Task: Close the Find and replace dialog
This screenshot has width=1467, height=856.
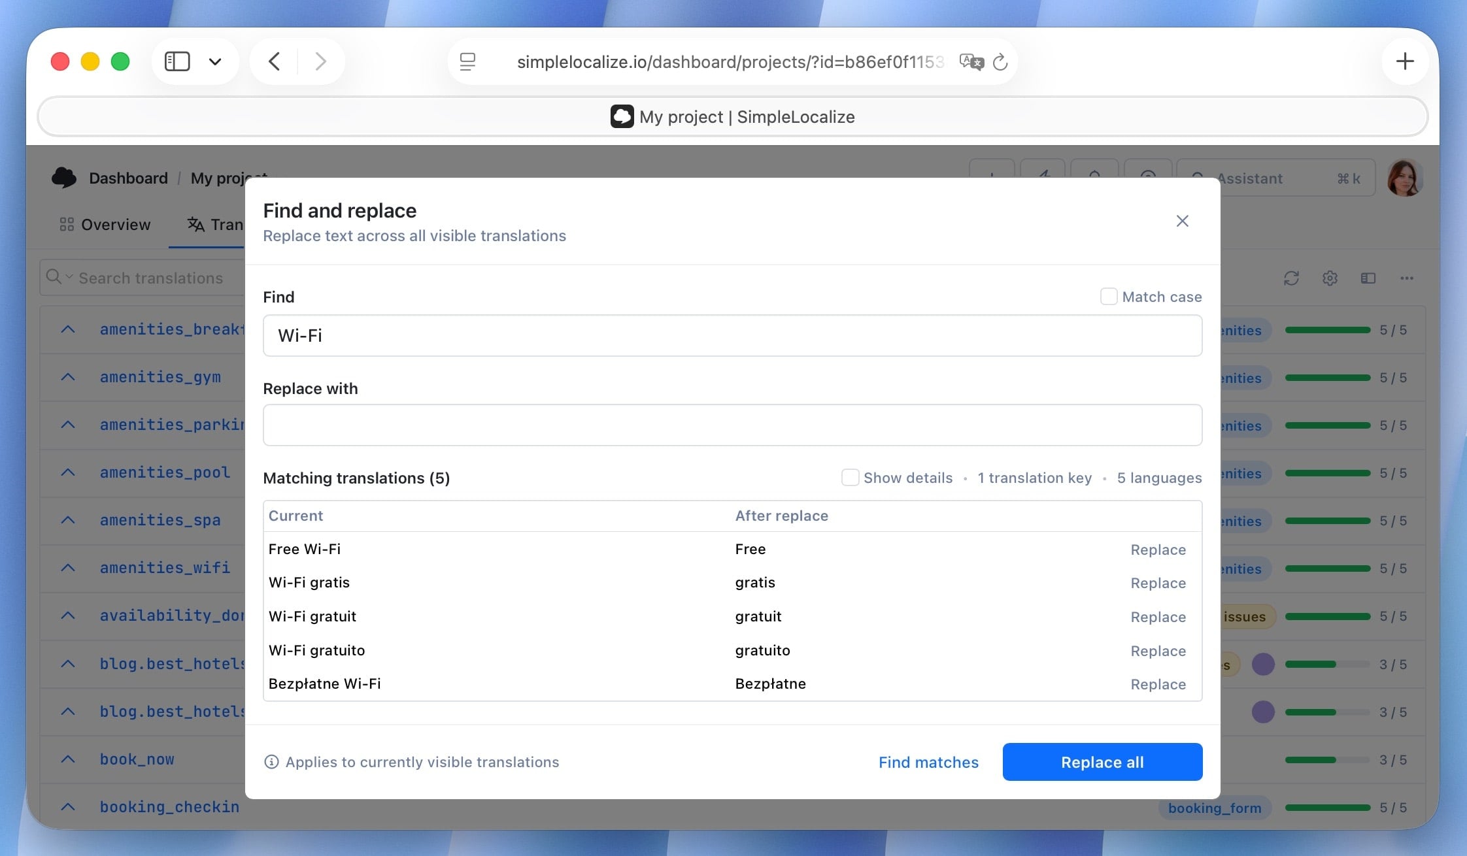Action: coord(1182,221)
